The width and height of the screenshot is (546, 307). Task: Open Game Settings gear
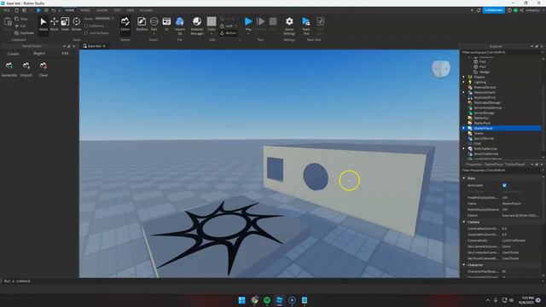(289, 26)
